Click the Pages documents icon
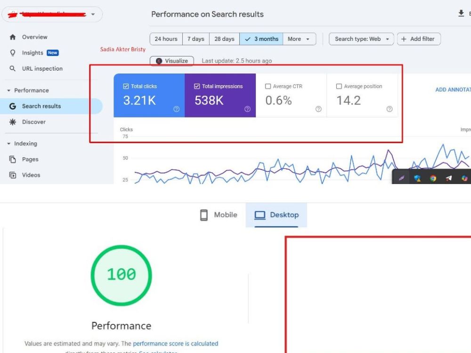Image resolution: width=471 pixels, height=353 pixels. (x=13, y=159)
